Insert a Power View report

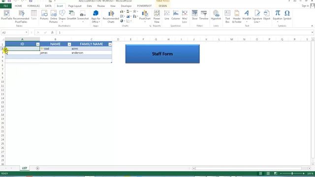157,16
